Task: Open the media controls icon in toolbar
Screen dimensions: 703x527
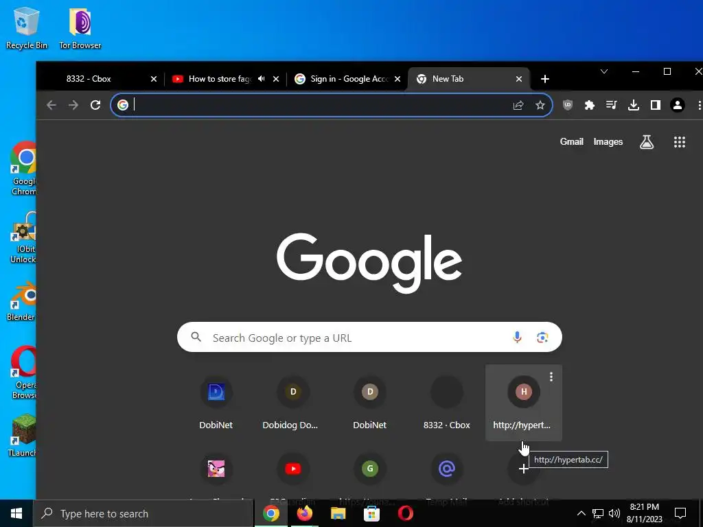Action: (x=612, y=105)
